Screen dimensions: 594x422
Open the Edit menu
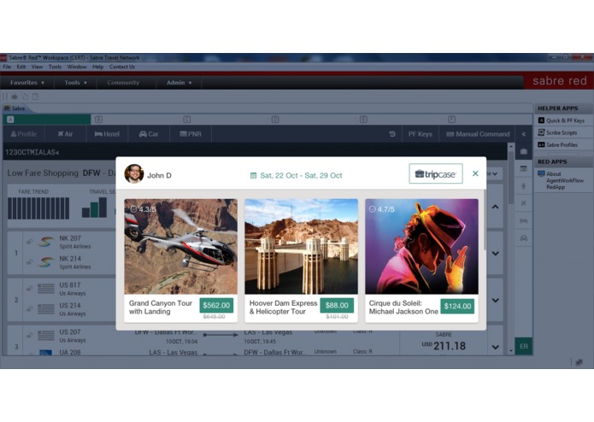pos(21,67)
